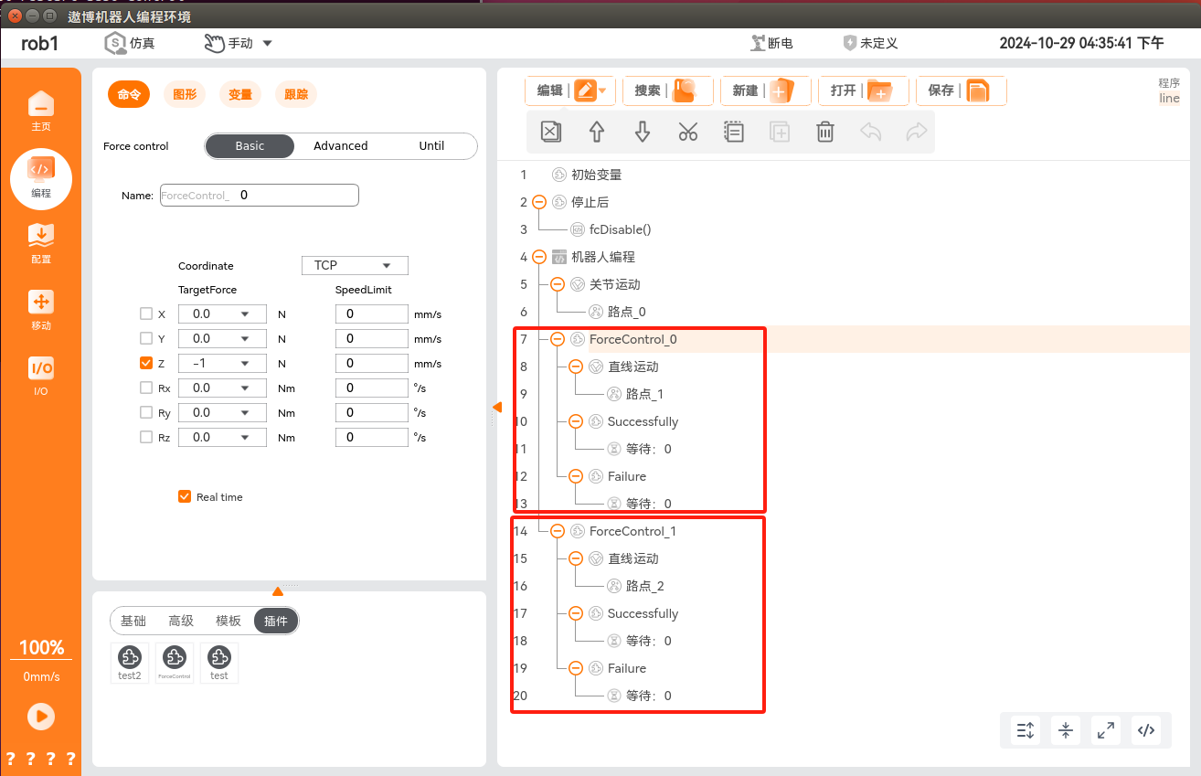Toggle the Real time checkbox
The width and height of the screenshot is (1201, 776).
click(x=185, y=497)
